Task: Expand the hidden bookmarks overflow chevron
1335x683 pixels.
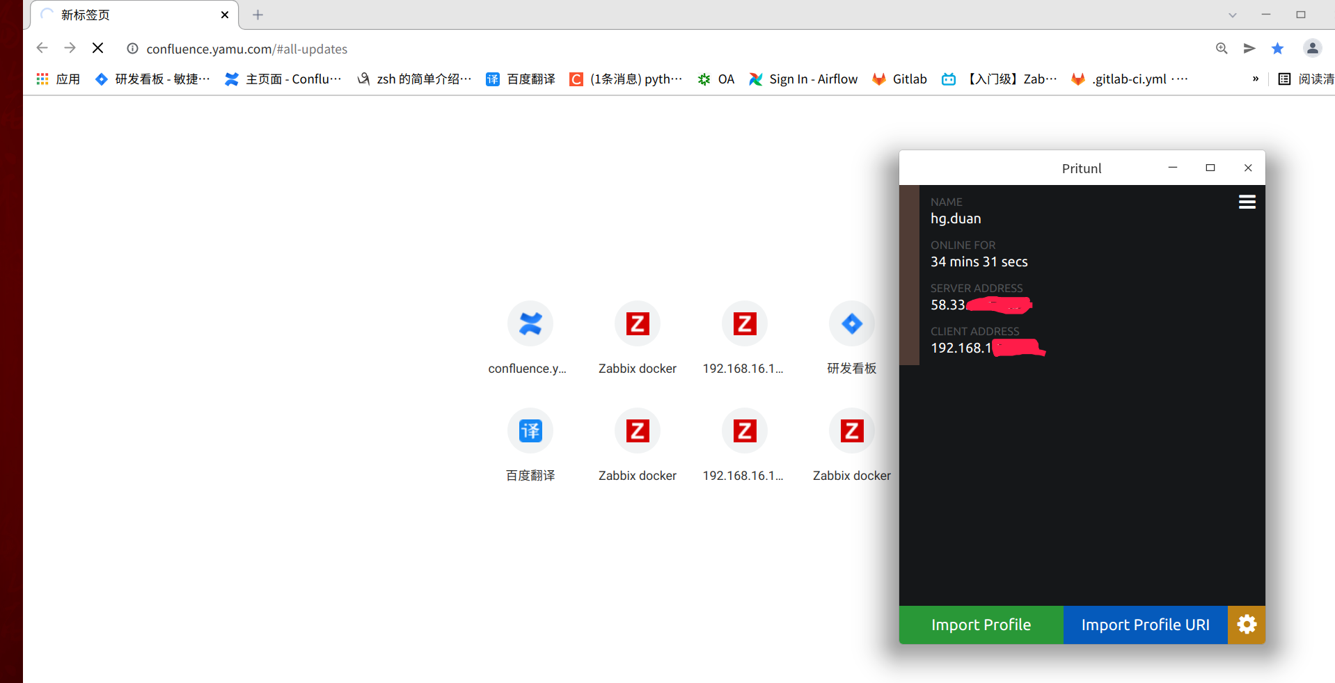Action: click(1256, 79)
